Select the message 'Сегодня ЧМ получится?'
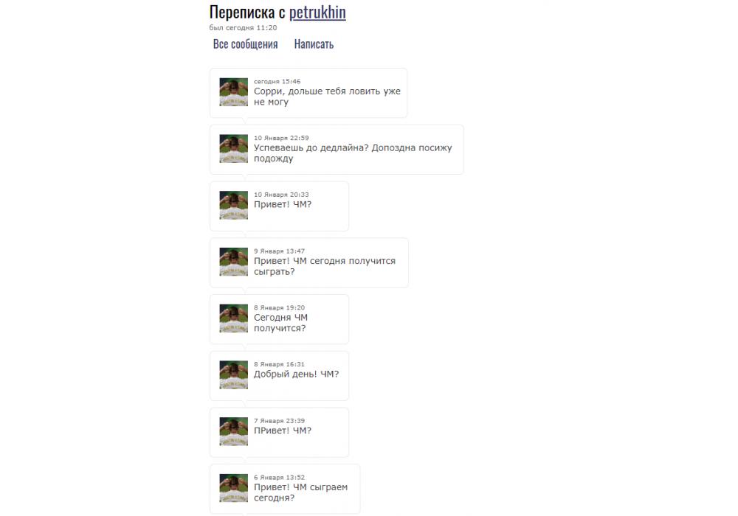Screen dimensions: 738x516 click(281, 323)
